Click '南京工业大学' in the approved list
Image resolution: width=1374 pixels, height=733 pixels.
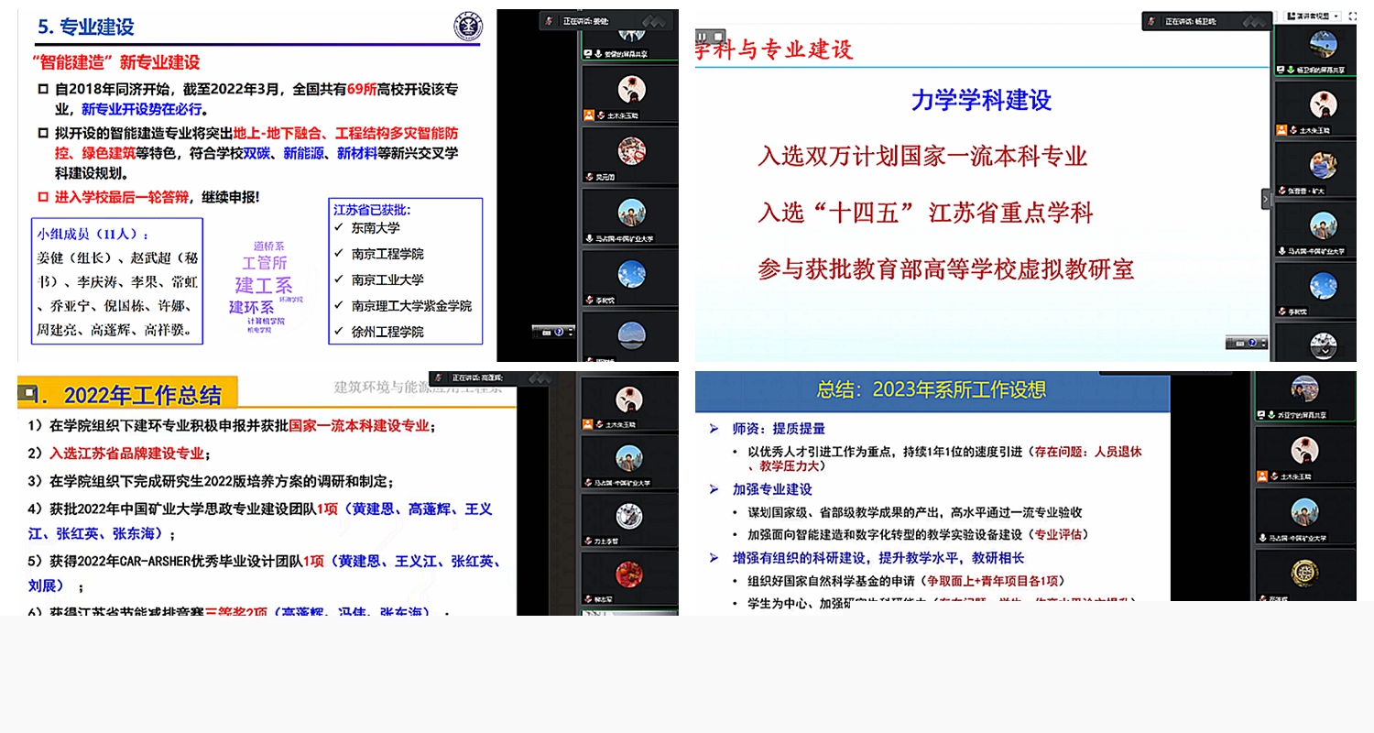[387, 279]
